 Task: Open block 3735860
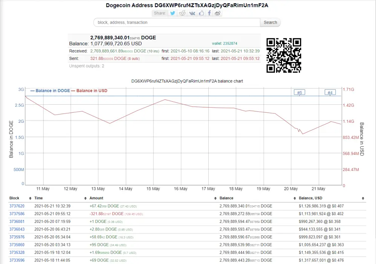[x=17, y=245]
